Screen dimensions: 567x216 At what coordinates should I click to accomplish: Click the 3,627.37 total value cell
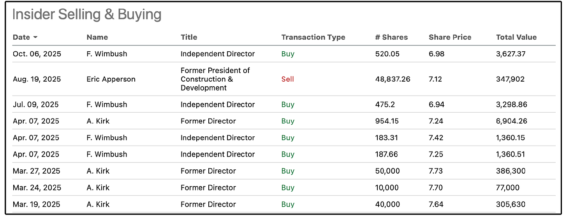pyautogui.click(x=511, y=54)
